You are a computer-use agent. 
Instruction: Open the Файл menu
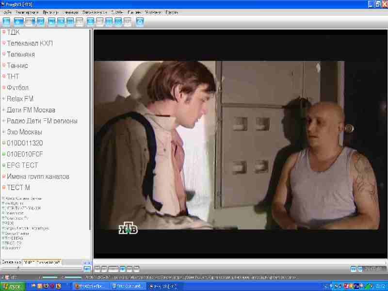pyautogui.click(x=7, y=12)
